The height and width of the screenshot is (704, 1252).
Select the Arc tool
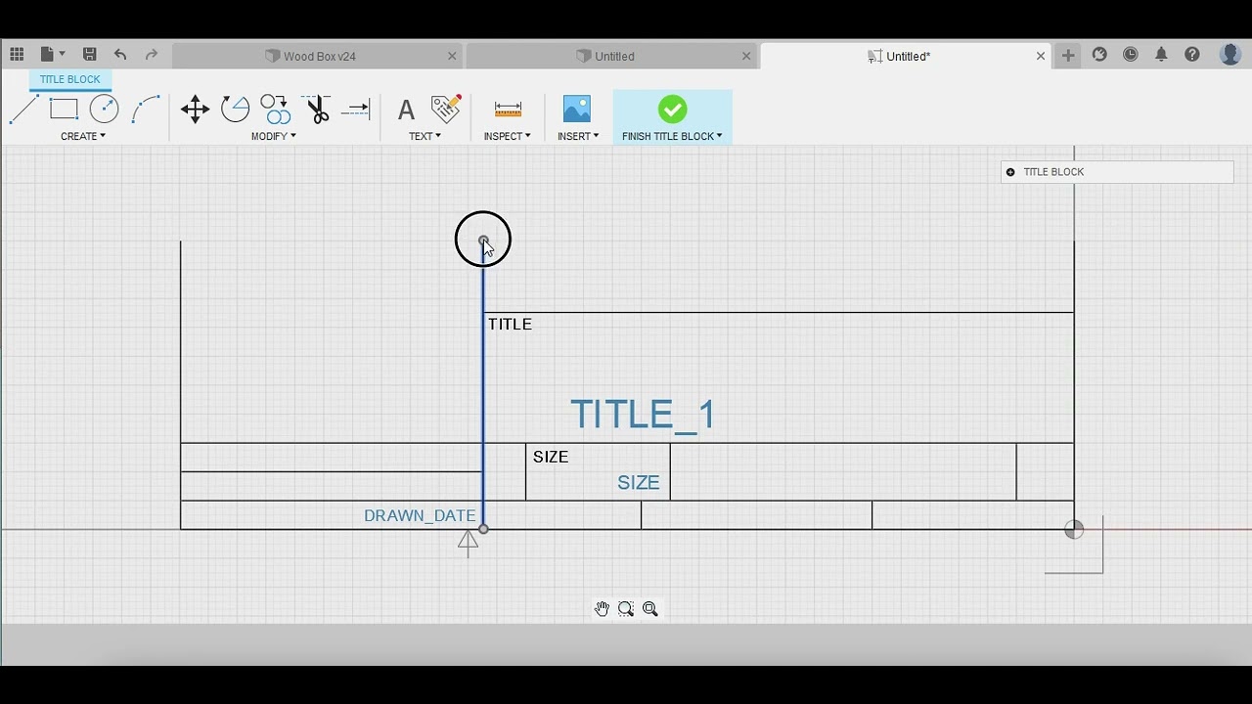145,109
